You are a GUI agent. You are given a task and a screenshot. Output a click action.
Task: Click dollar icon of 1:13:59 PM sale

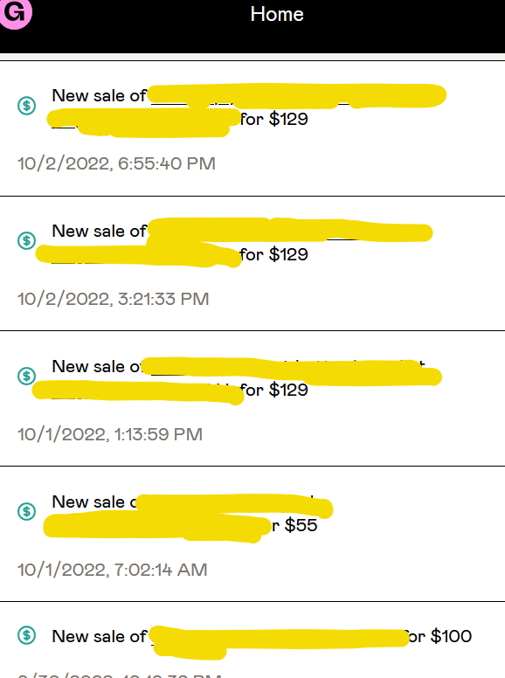pos(26,376)
